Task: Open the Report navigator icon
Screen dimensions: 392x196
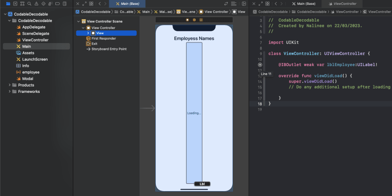Action: tap(65, 4)
